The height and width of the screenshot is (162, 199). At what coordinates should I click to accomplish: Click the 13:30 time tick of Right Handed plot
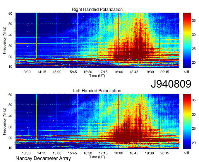tap(26, 72)
